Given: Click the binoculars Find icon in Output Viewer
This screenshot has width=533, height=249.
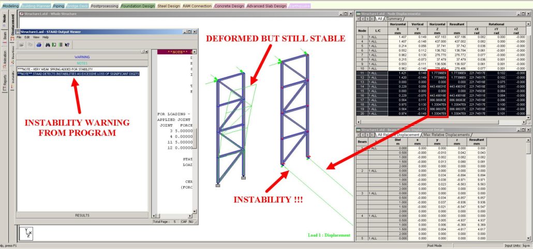Looking at the screenshot, I should click(48, 45).
